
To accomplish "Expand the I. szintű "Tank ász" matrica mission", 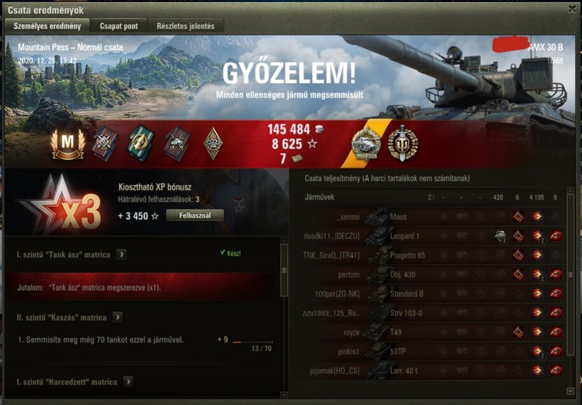I will [x=122, y=255].
